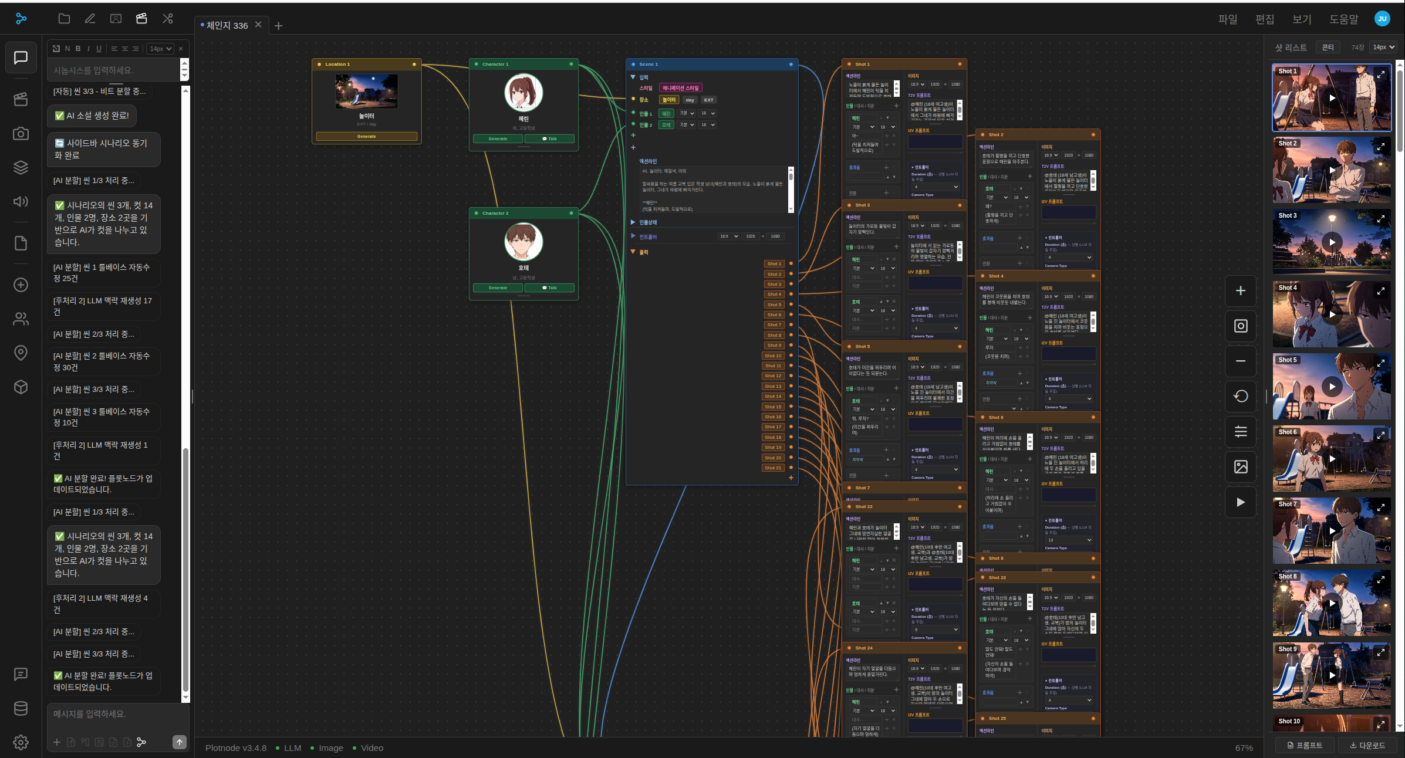Viewport: 1405px width, 758px height.
Task: Open the characters people icon in sidebar
Action: [21, 319]
